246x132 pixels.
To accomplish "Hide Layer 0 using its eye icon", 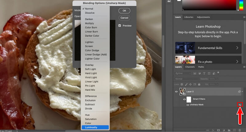I will (177, 91).
